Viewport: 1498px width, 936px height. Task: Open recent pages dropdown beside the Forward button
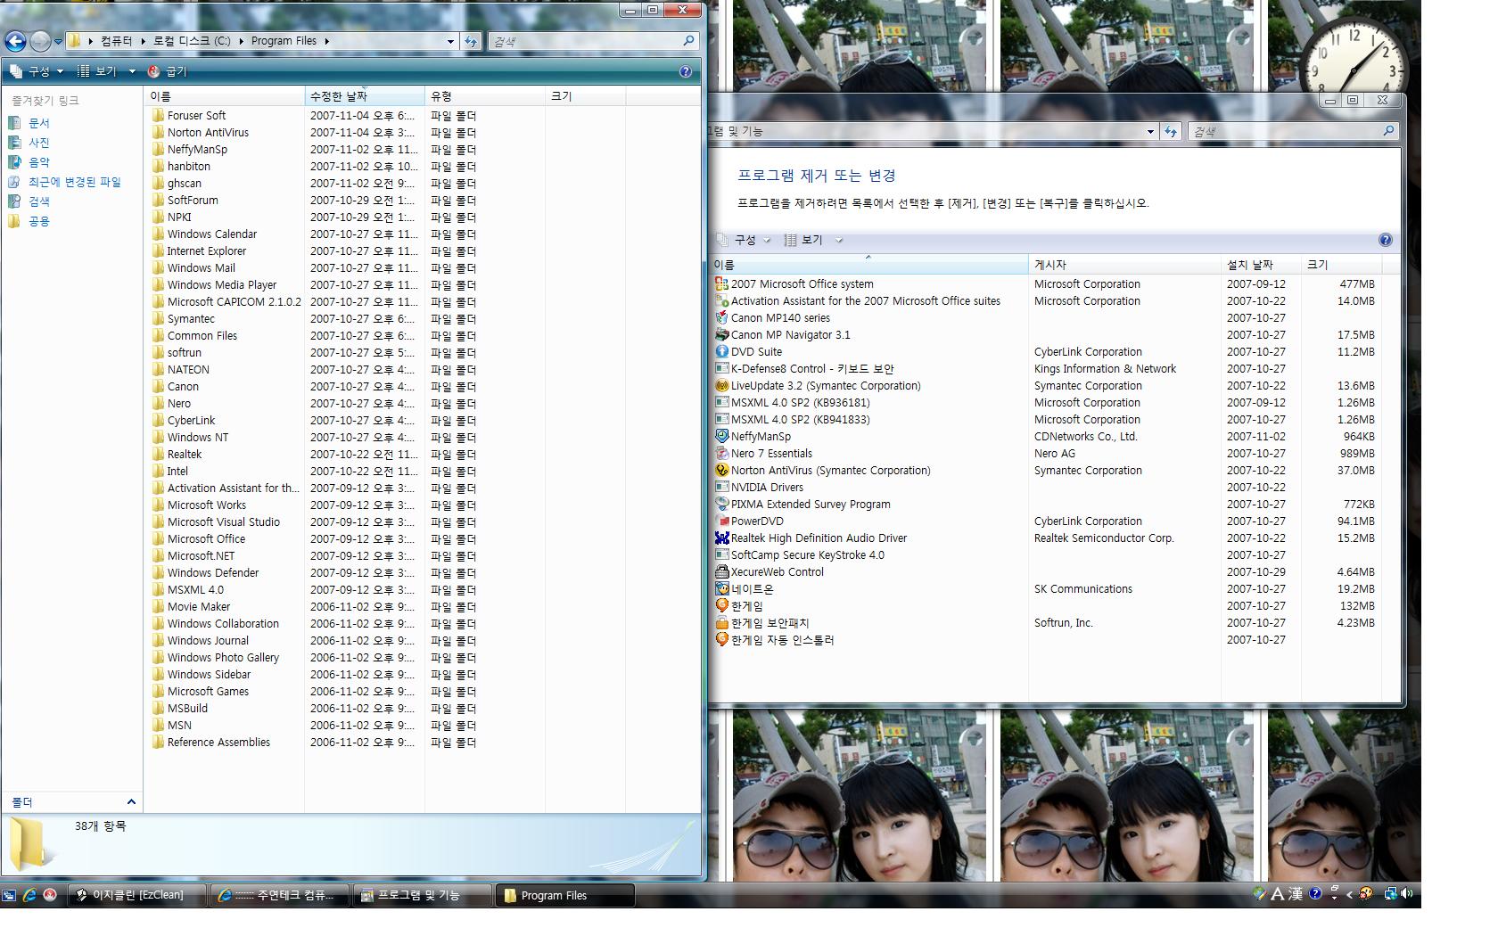(x=58, y=41)
